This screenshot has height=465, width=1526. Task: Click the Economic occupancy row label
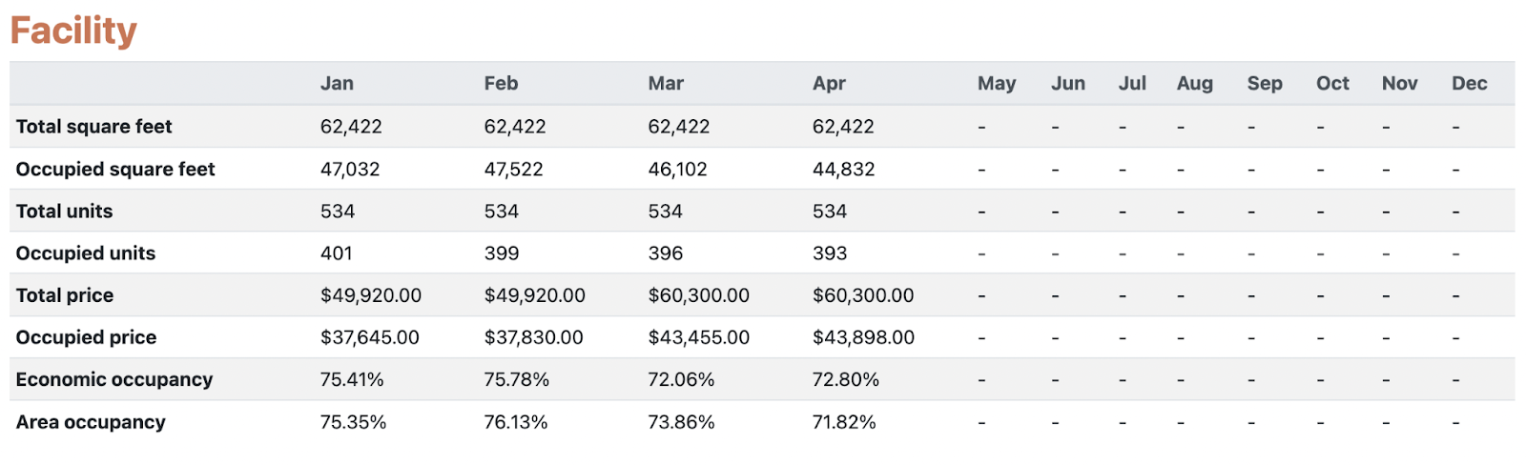113,379
